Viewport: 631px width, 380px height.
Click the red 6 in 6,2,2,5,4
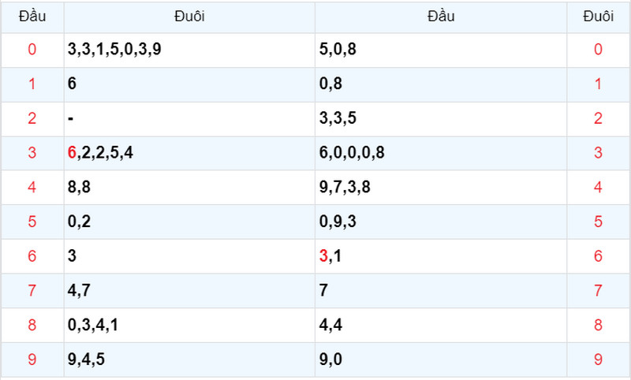tap(72, 153)
